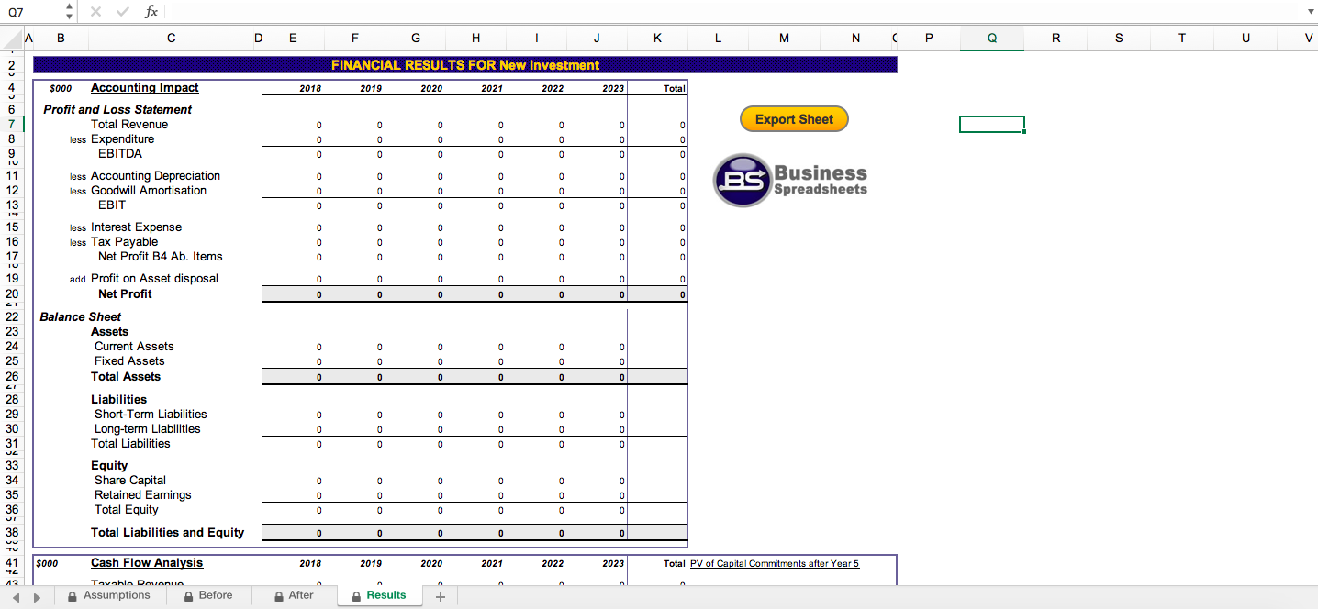Click the checkmark confirm entry icon
Screen dimensions: 1318x609
click(x=122, y=12)
